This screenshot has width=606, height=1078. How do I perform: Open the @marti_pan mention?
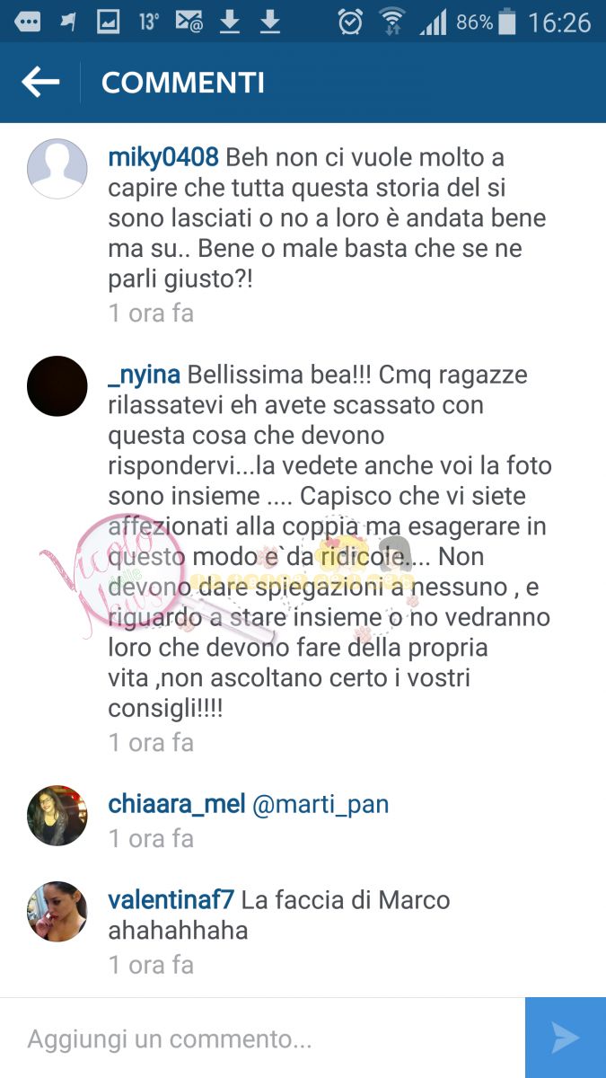[321, 804]
